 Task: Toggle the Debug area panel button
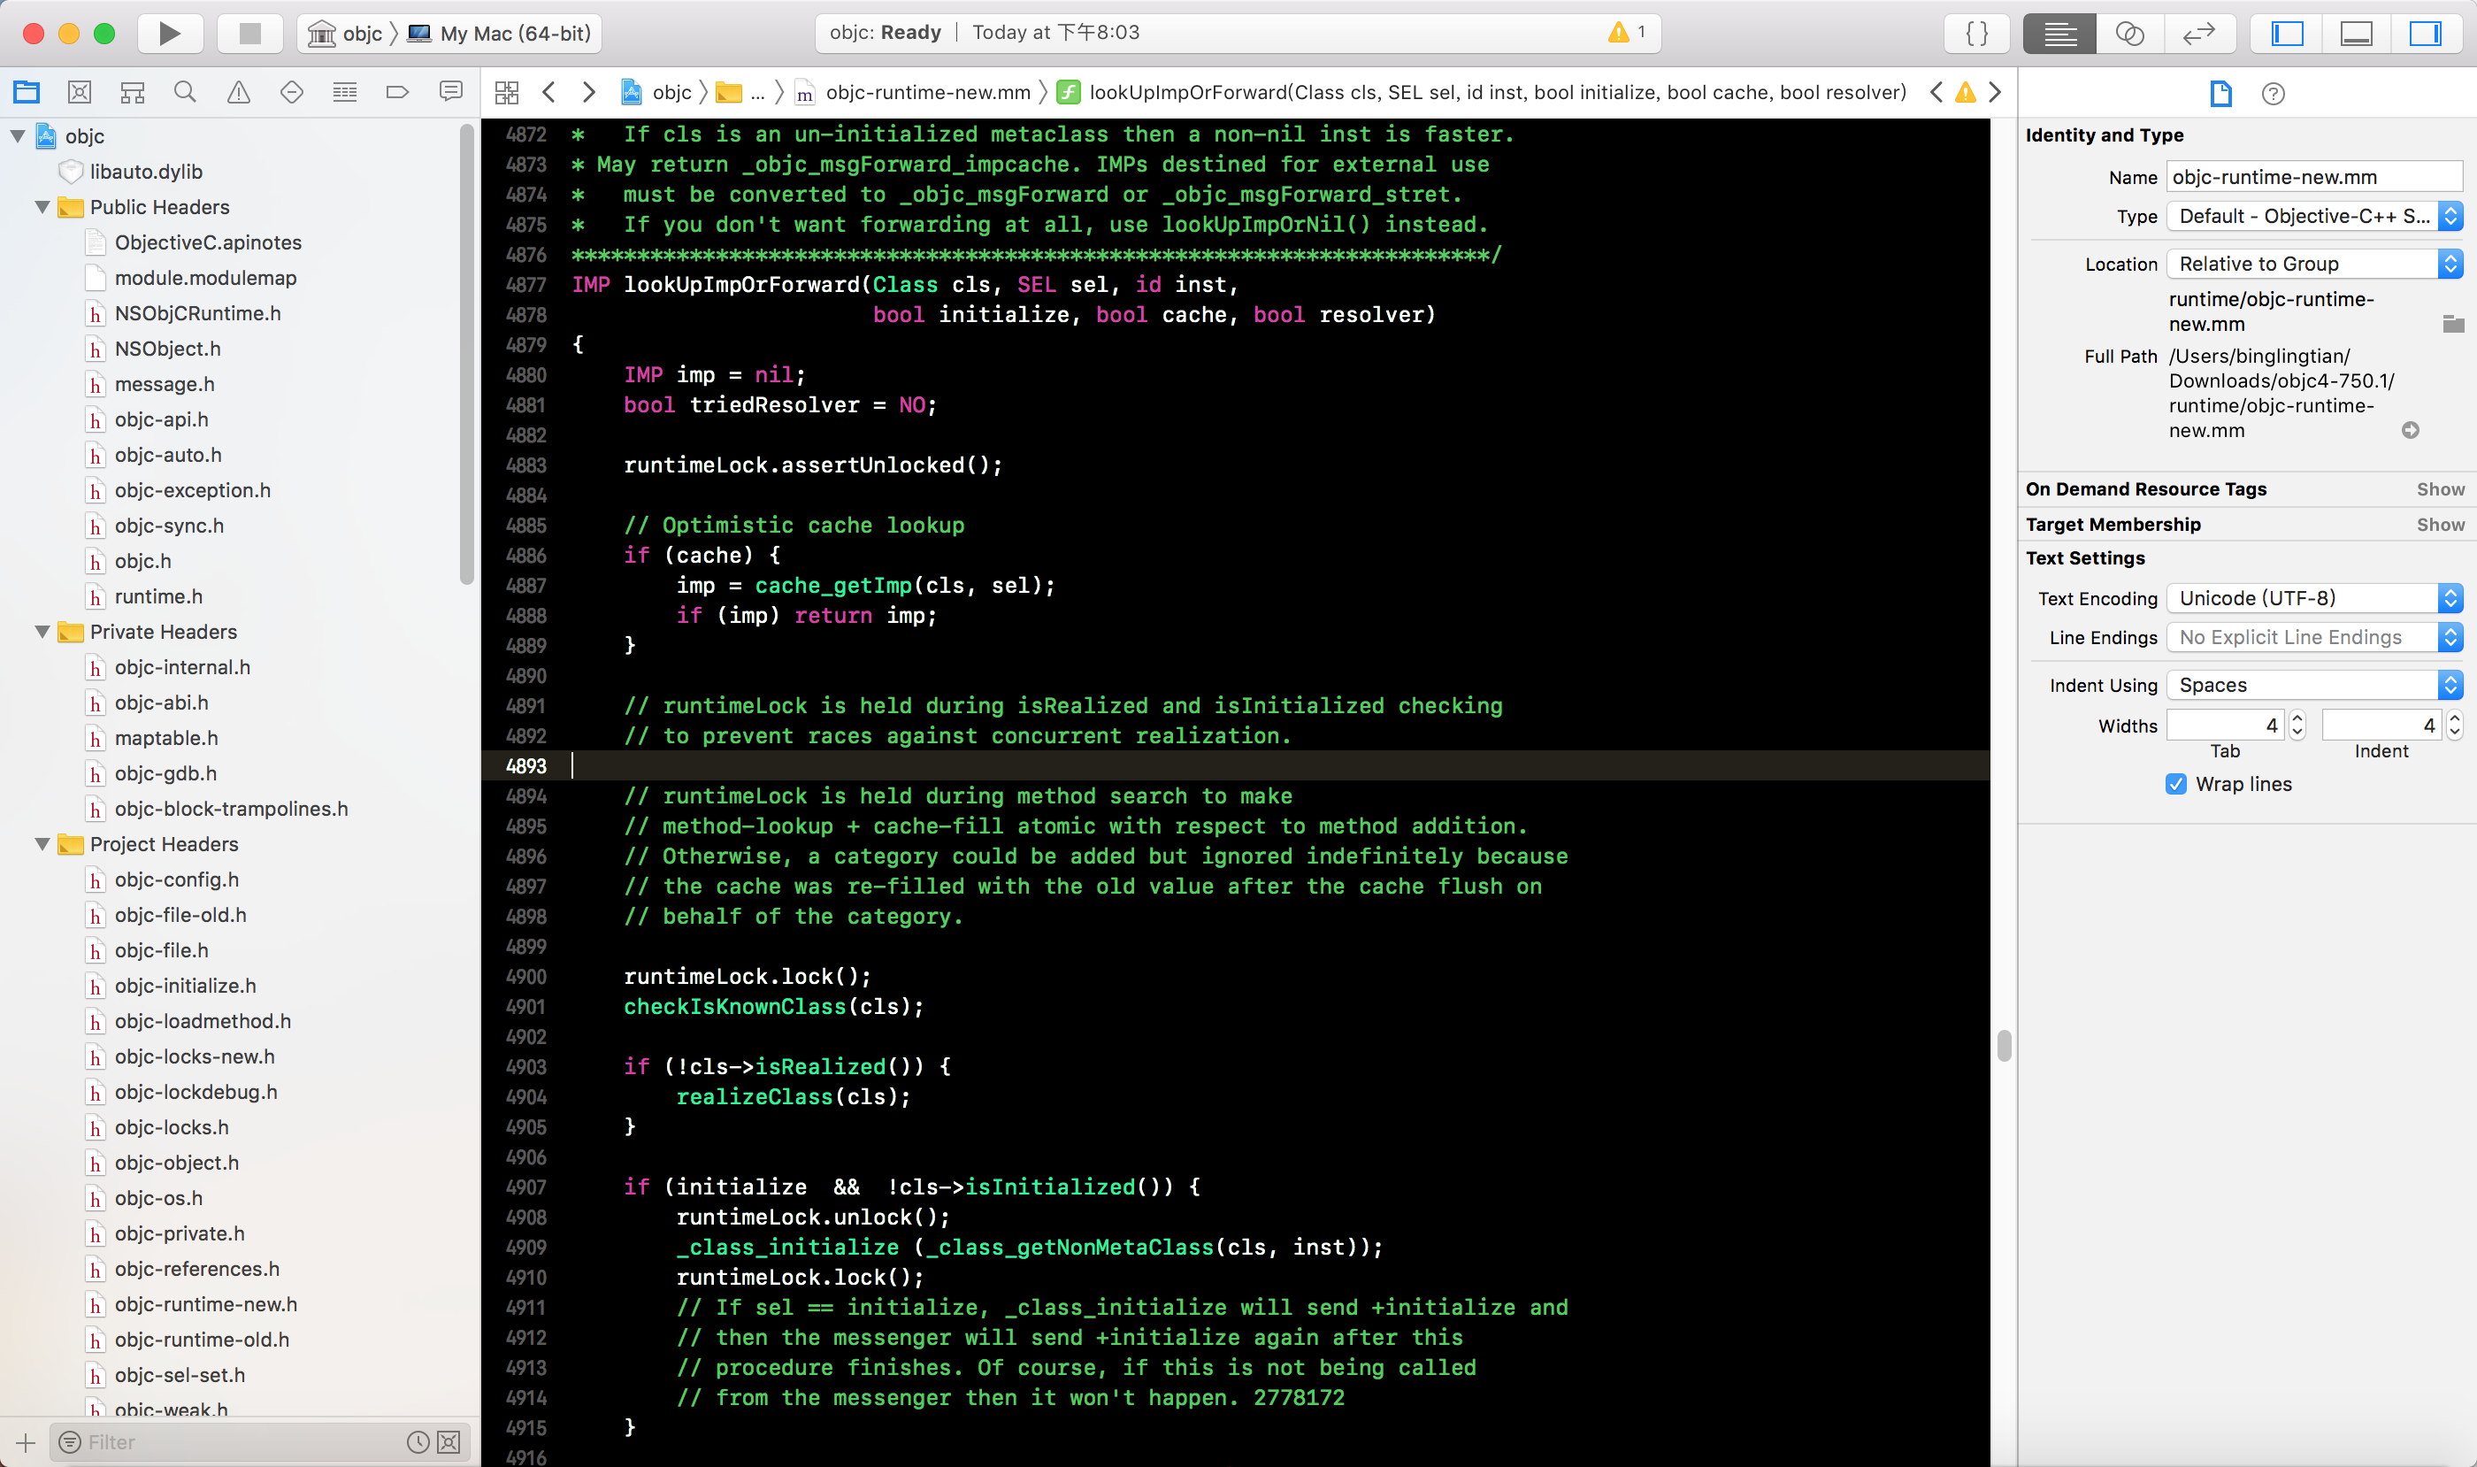click(x=2357, y=34)
